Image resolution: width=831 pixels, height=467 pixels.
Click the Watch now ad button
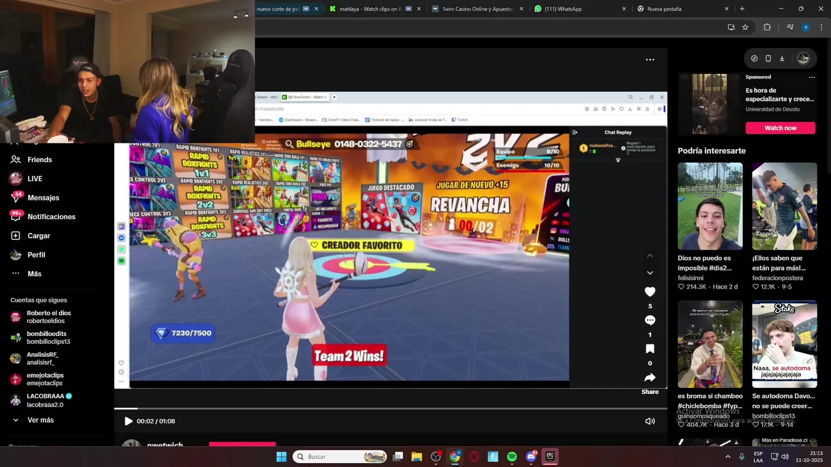(x=780, y=128)
